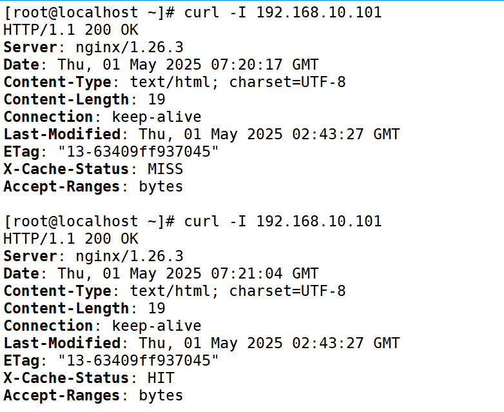Viewport: 504px width, 412px height.
Task: Click the second curl -I 192.168.10.101 command
Action: 282,222
